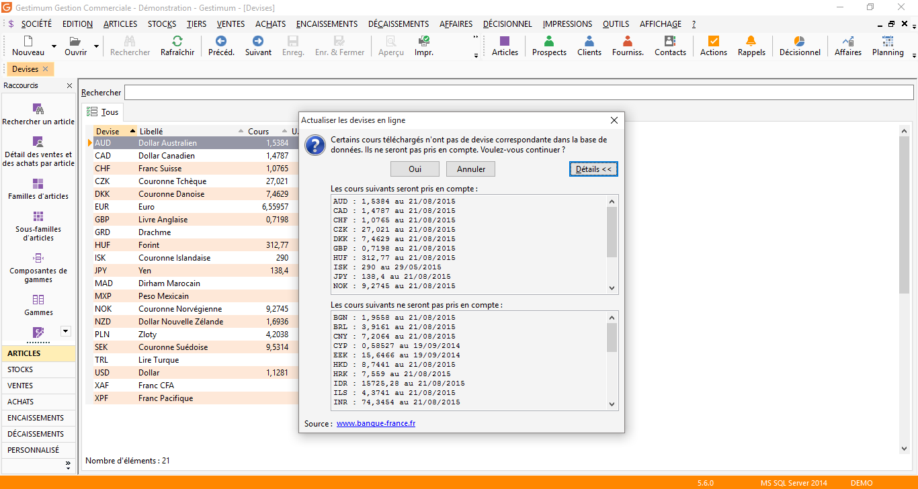Click the Nouveau document icon

(x=28, y=41)
